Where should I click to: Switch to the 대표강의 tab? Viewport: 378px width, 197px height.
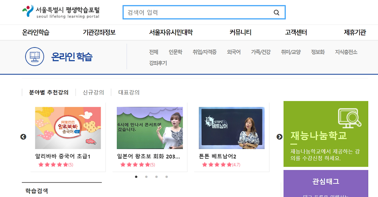pyautogui.click(x=129, y=92)
